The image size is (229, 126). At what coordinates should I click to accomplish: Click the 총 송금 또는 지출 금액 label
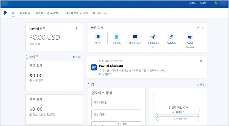pyautogui.click(x=42, y=114)
